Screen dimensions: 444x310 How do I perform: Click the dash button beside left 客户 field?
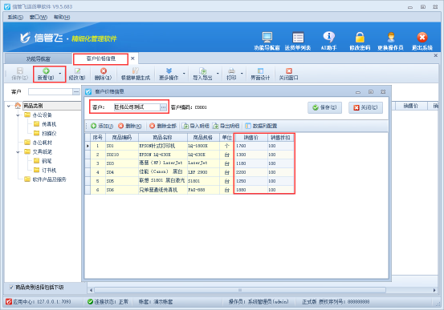76,92
